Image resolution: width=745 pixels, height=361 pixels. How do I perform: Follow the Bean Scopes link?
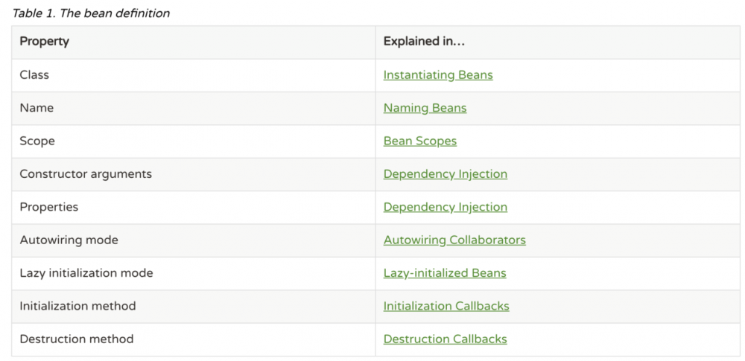[x=419, y=141]
